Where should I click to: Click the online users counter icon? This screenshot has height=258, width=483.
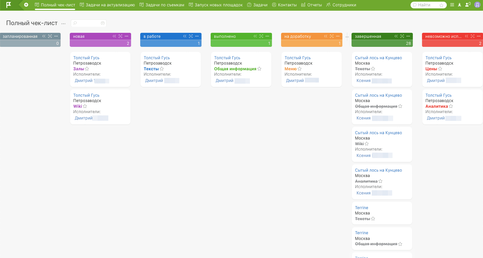click(468, 5)
